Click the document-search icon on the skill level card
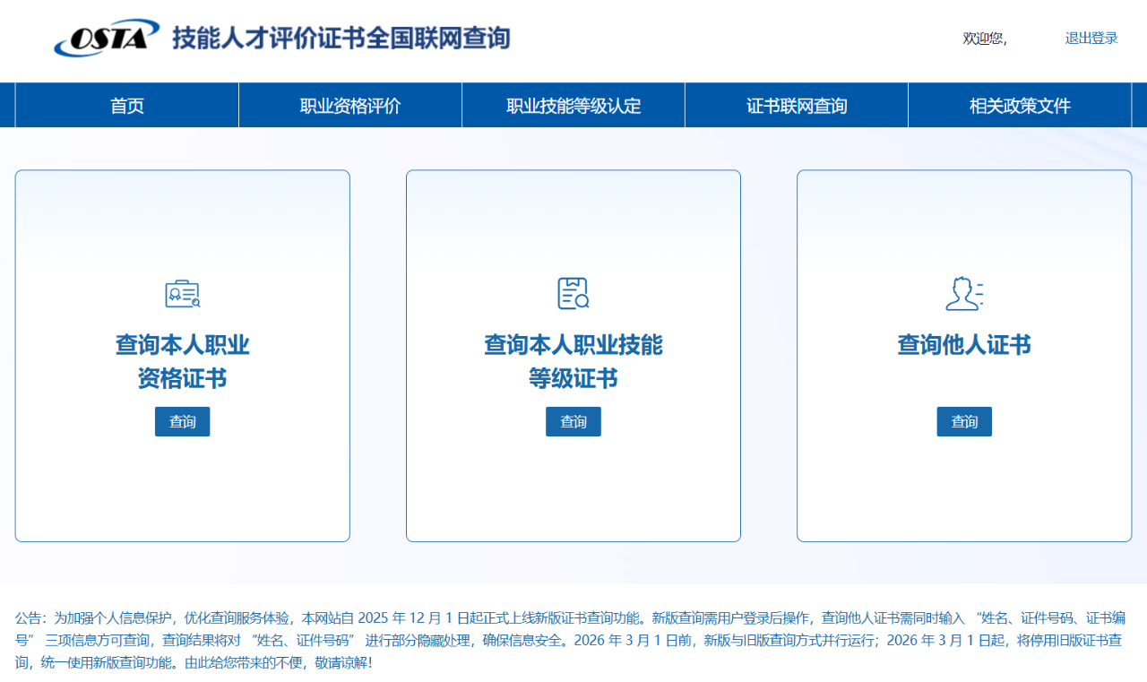Screen dimensions: 1147x682 (x=573, y=292)
